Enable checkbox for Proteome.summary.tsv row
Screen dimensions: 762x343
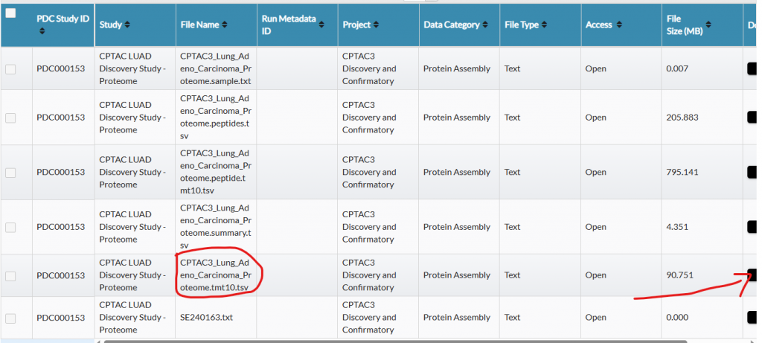10,227
